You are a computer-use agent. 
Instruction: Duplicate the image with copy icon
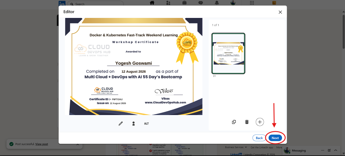coord(234,122)
